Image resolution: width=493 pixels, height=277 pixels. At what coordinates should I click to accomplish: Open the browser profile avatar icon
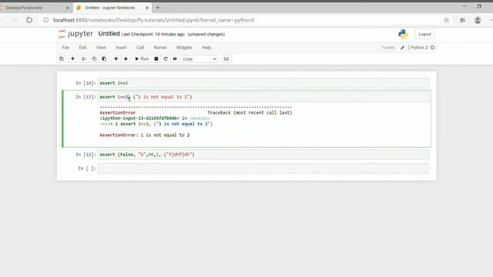click(478, 20)
